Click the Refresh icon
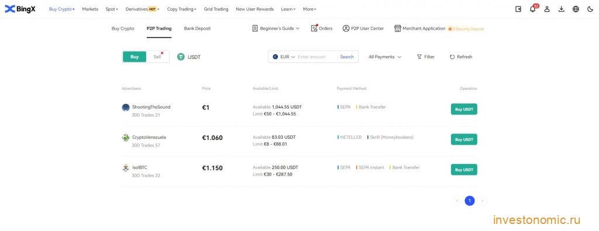This screenshot has width=599, height=231. [x=452, y=57]
